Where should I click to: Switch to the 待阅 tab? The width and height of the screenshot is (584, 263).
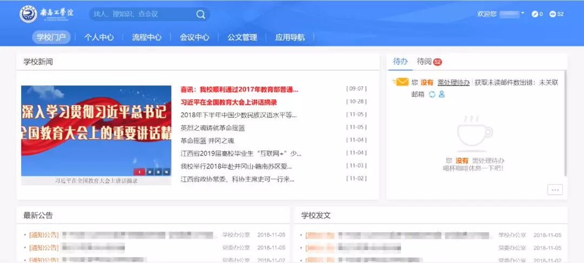(x=429, y=62)
